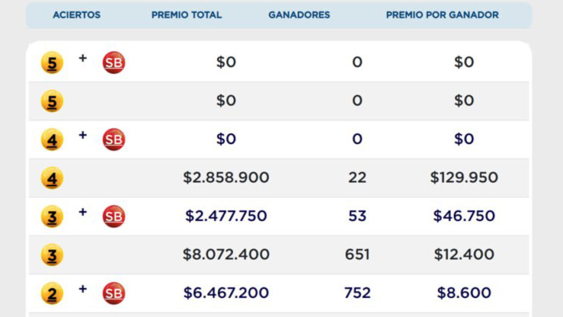Click the yellow 4 ball in the $2.858.900 row
Viewport: 563px width, 317px height.
tap(52, 178)
